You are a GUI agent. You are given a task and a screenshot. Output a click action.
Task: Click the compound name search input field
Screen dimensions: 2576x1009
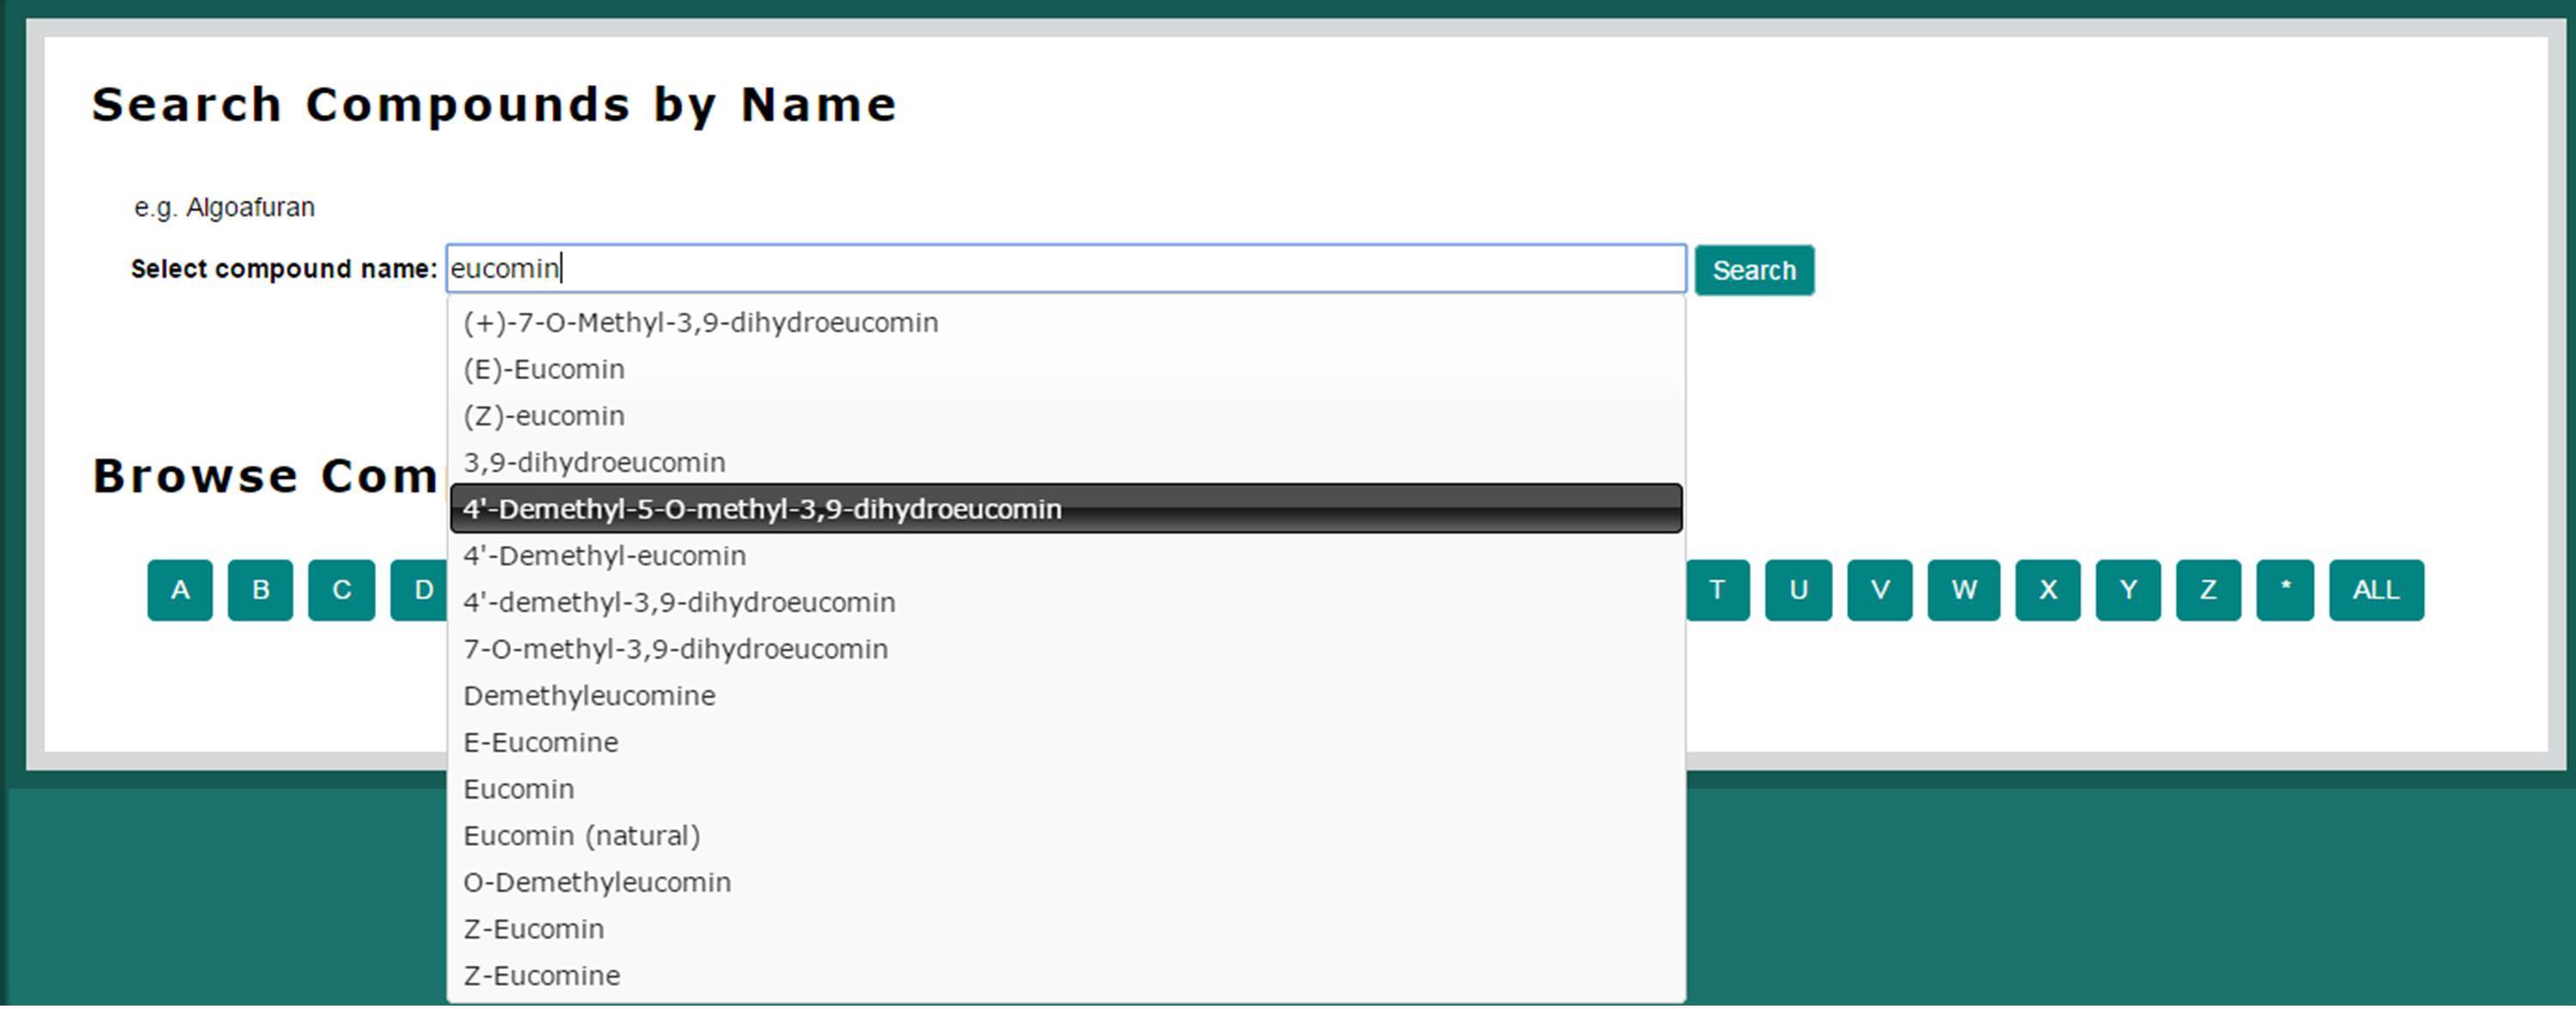(1066, 269)
